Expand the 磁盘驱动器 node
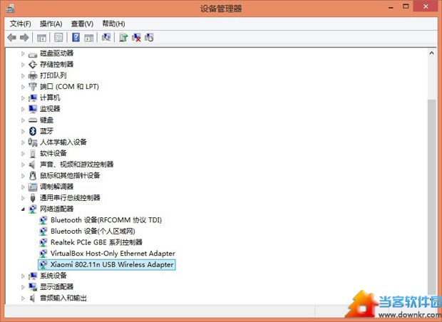The width and height of the screenshot is (442, 322). [23, 53]
